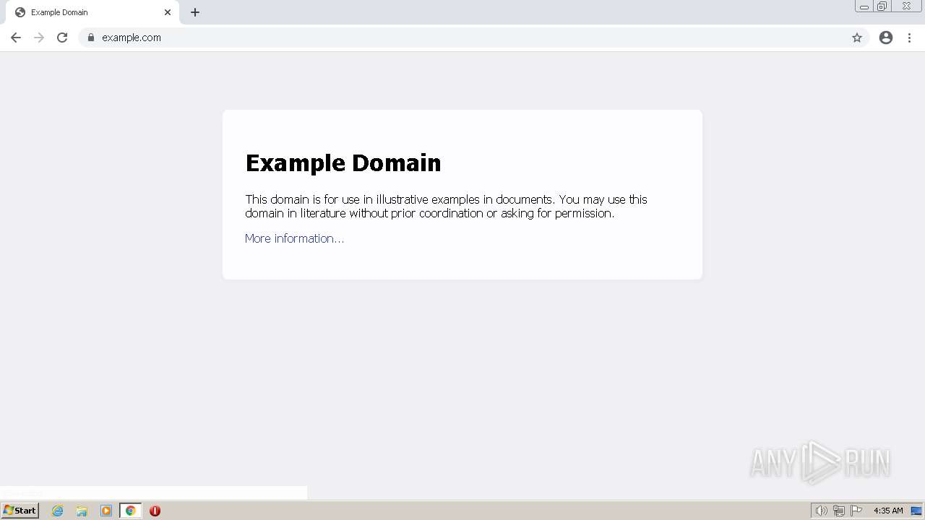The image size is (925, 520).
Task: Open the Chrome three-dot menu
Action: (910, 38)
